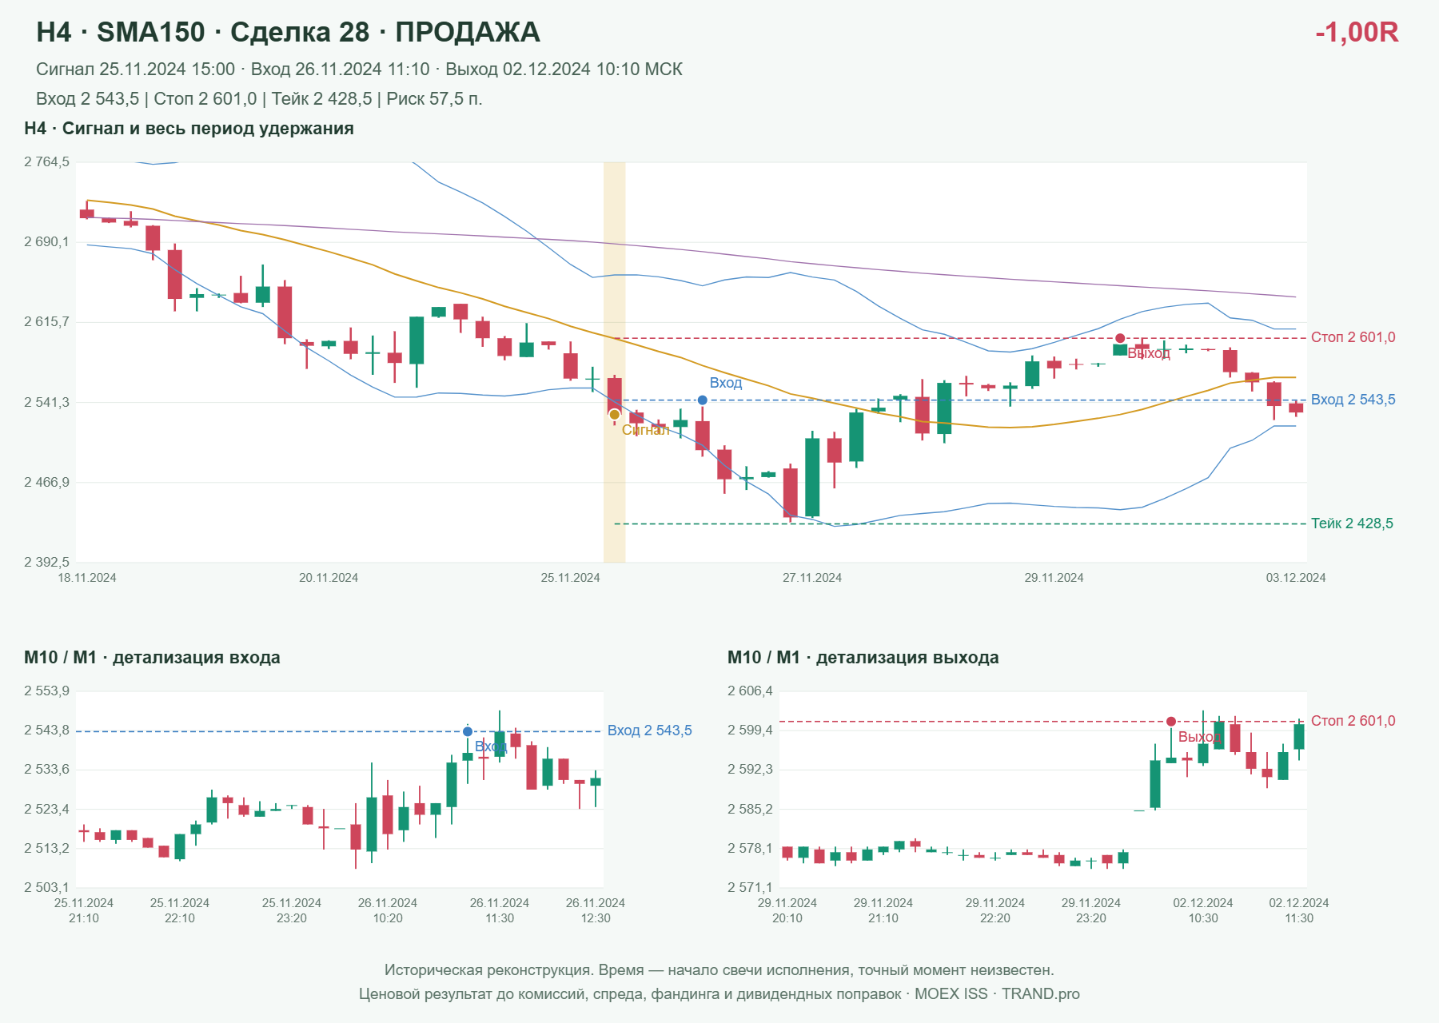Click the 29.11.2024 date label on H4 axis

pyautogui.click(x=1054, y=578)
